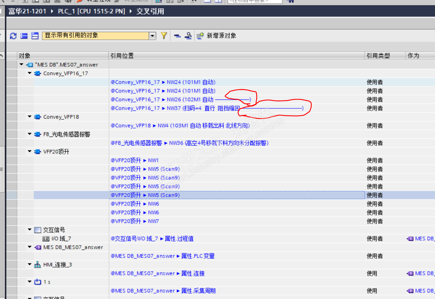
Task: Click 富华21-1201 in the breadcrumb
Action: [27, 11]
